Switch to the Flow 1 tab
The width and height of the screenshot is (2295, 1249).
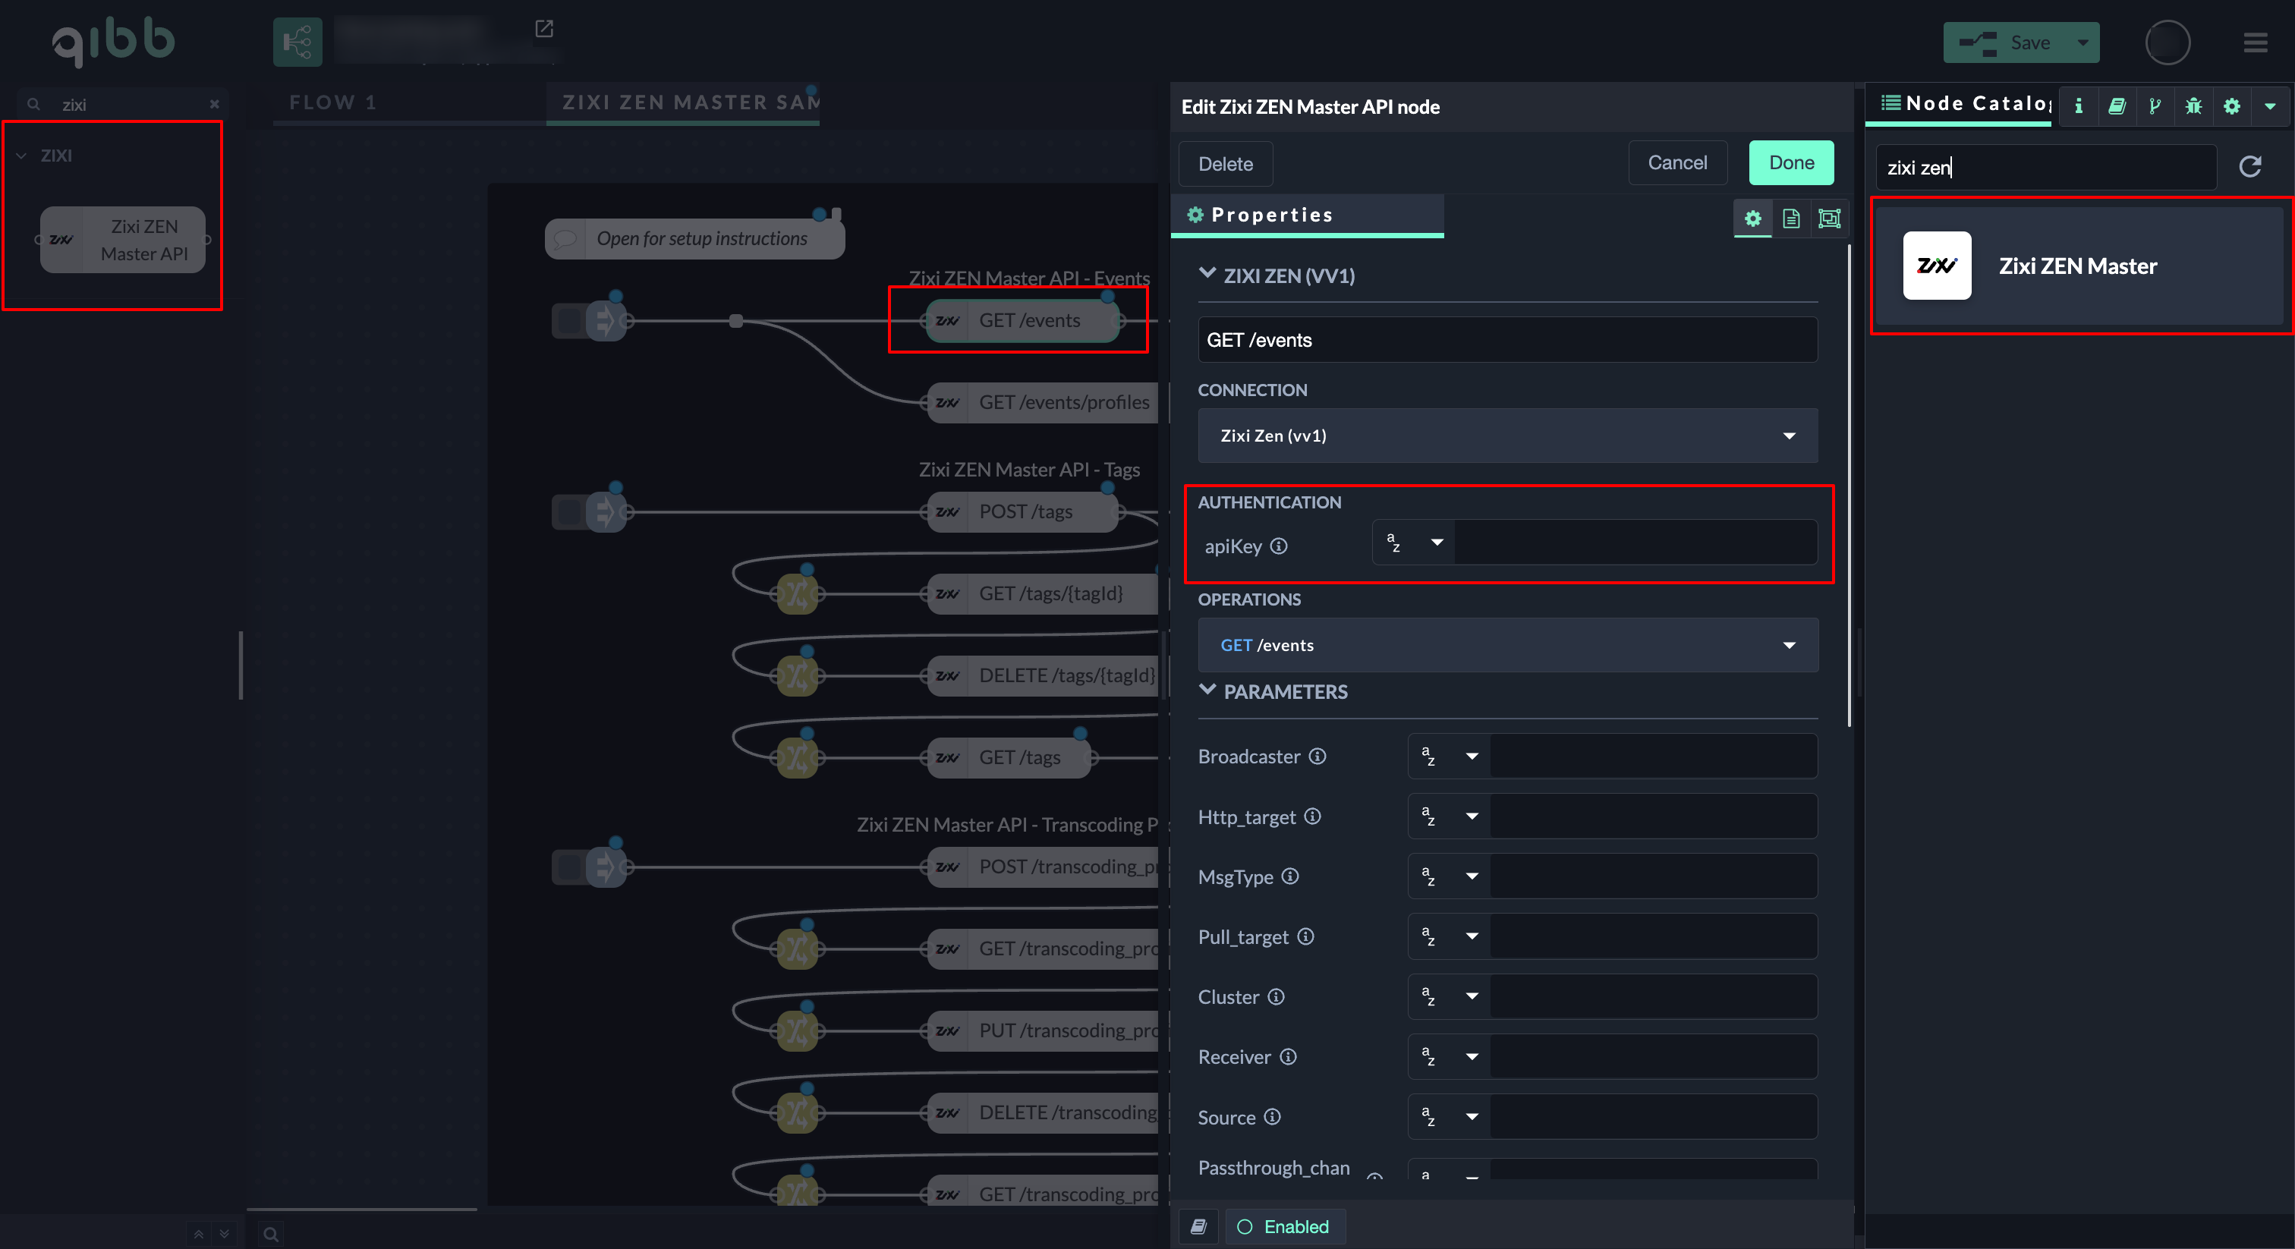(x=332, y=102)
